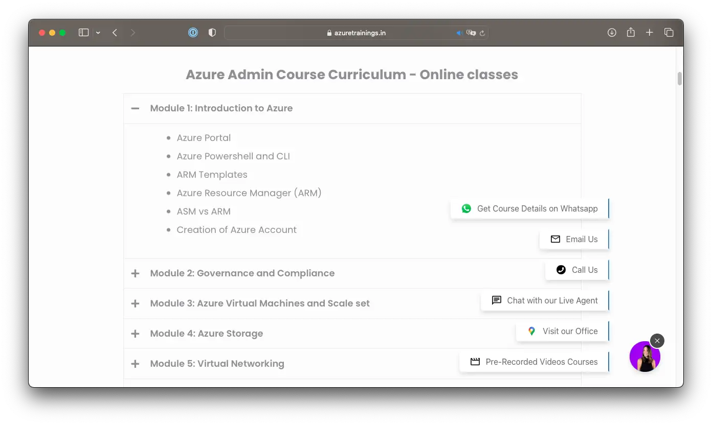Dismiss the chat avatar widget
The width and height of the screenshot is (712, 425).
(657, 341)
